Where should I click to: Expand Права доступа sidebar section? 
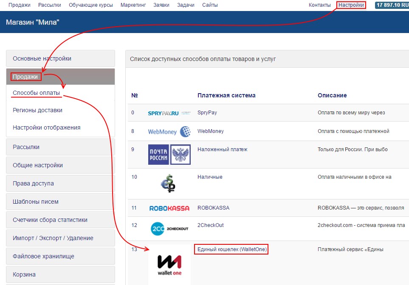60,183
